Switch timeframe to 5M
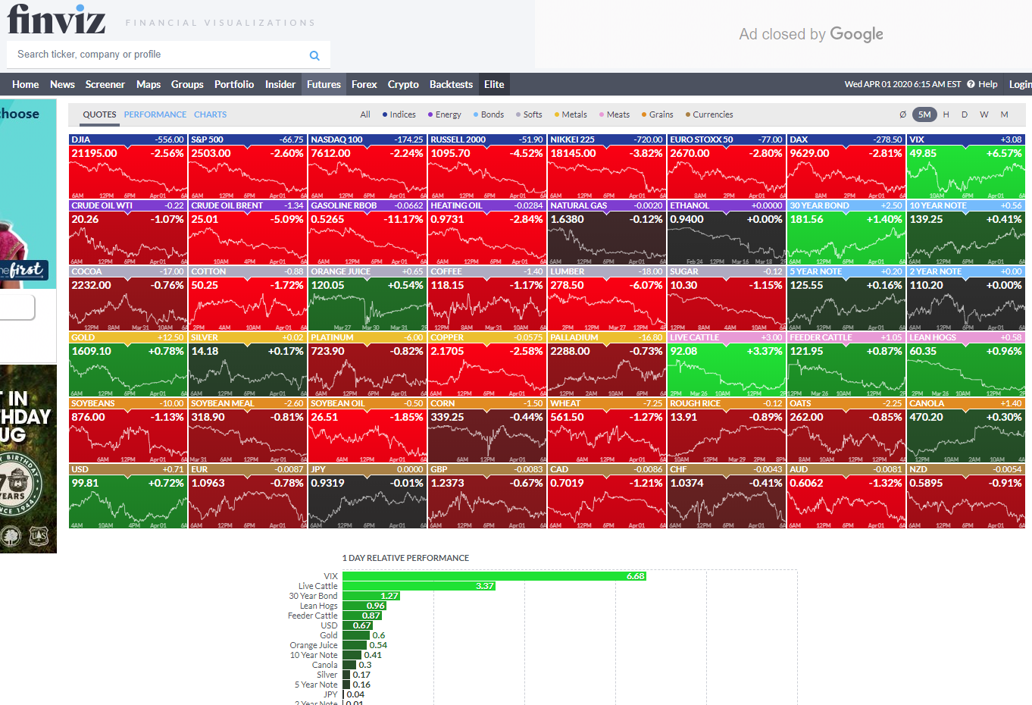1032x705 pixels. (x=924, y=114)
